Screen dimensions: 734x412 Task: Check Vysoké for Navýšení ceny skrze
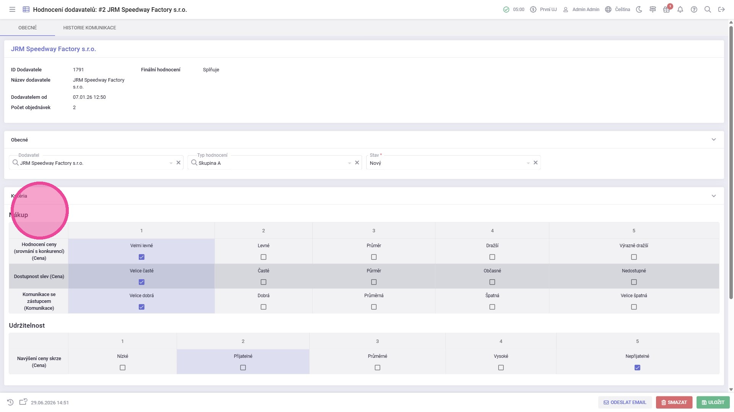501,368
